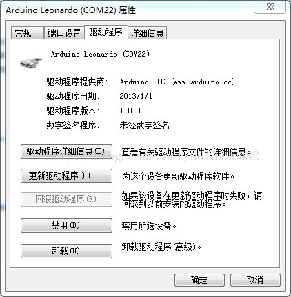
Task: Click the 未经数字签名 signer text
Action: pos(144,125)
